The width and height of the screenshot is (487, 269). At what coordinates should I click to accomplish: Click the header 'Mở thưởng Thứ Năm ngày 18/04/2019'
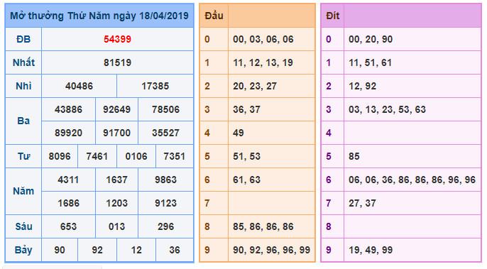99,16
